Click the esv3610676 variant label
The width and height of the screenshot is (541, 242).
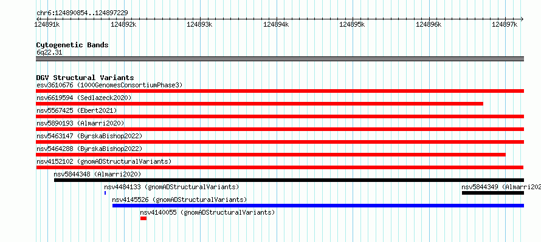point(109,85)
